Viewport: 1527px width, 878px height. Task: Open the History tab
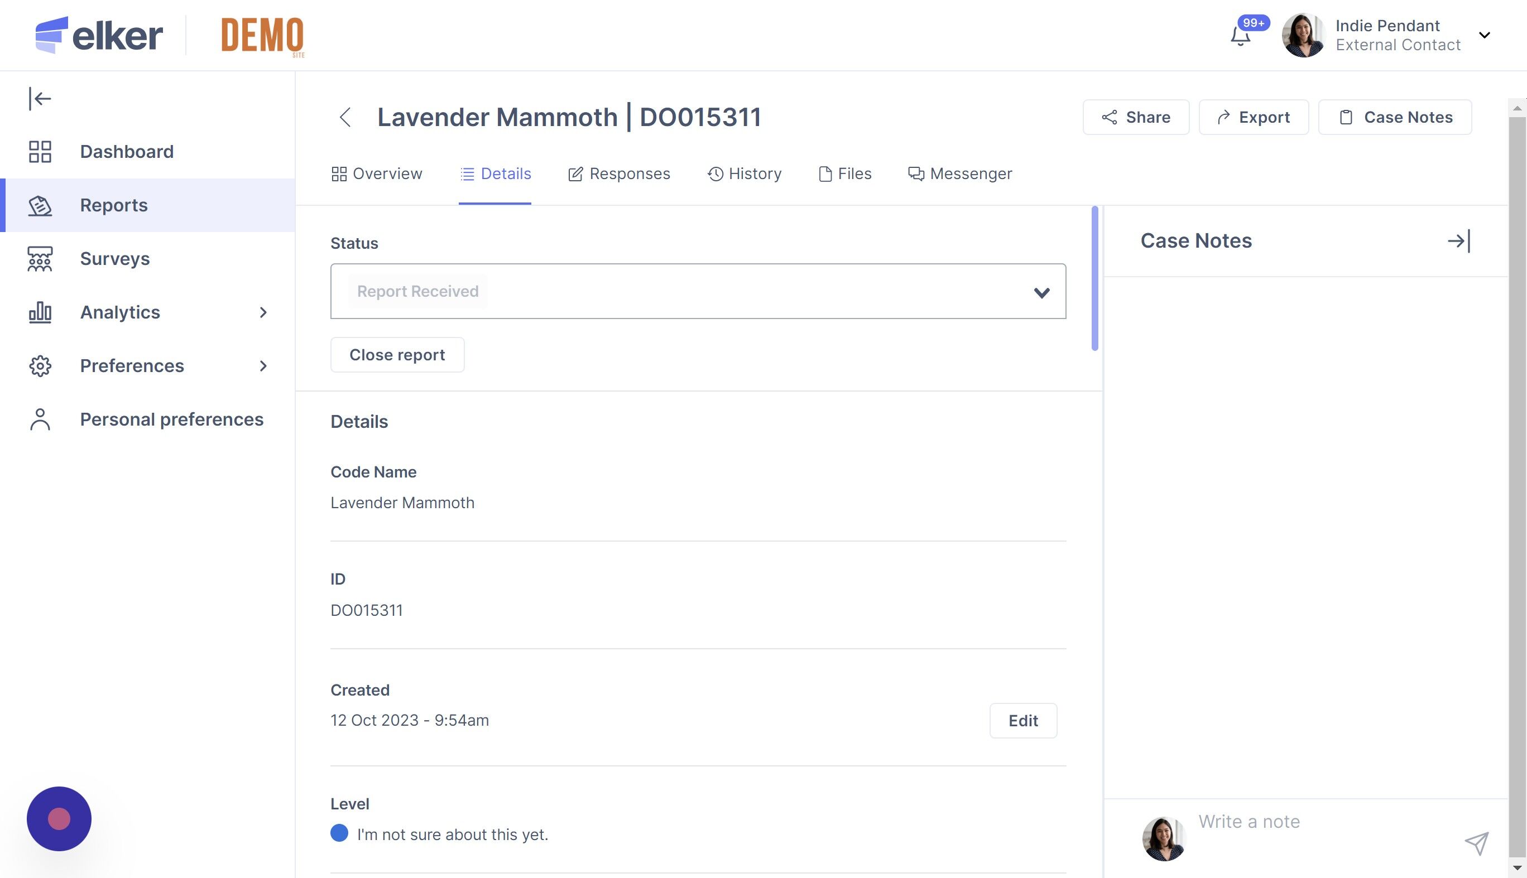click(745, 173)
